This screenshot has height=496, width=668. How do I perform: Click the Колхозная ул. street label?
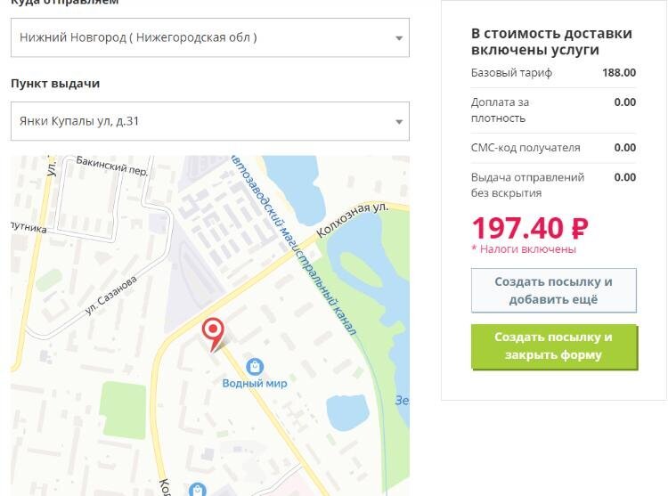click(x=353, y=220)
